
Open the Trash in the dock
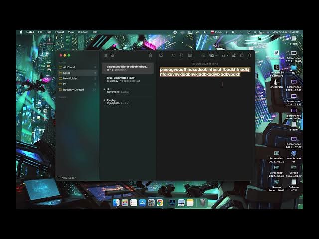pos(203,203)
